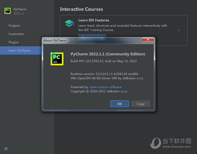Click the graduation cap Learn IDE Features icon
The height and width of the screenshot is (154, 197).
[x=69, y=23]
